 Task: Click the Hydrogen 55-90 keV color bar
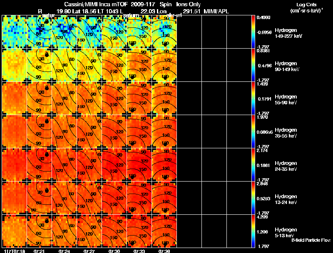pos(253,98)
